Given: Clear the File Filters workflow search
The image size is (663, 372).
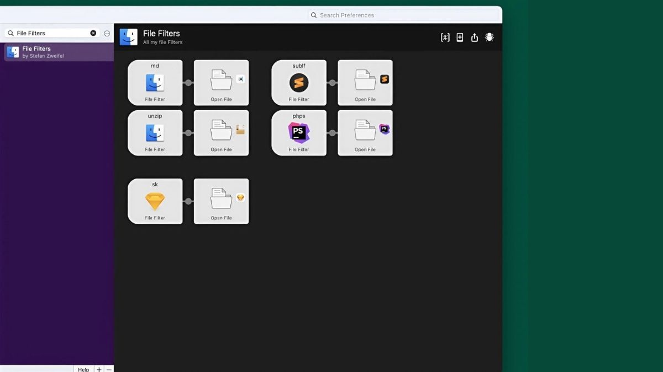Looking at the screenshot, I should 93,33.
